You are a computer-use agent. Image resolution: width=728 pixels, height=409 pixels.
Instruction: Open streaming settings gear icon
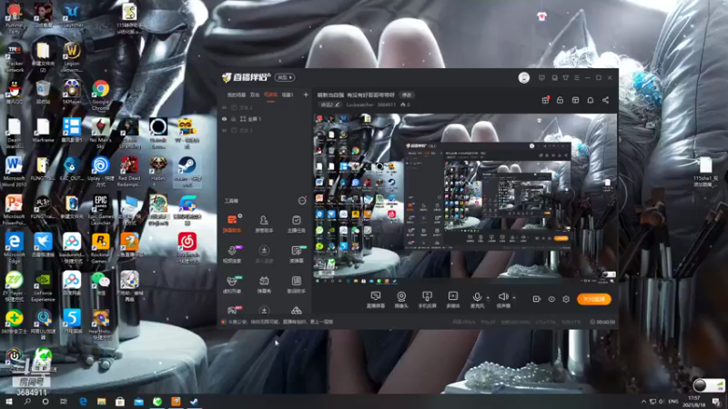[566, 299]
